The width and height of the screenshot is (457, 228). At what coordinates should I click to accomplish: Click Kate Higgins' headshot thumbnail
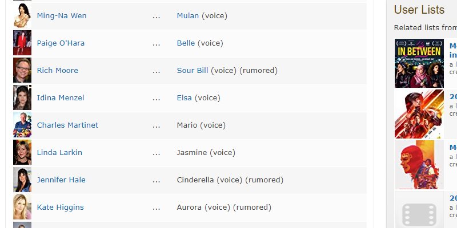tap(22, 207)
